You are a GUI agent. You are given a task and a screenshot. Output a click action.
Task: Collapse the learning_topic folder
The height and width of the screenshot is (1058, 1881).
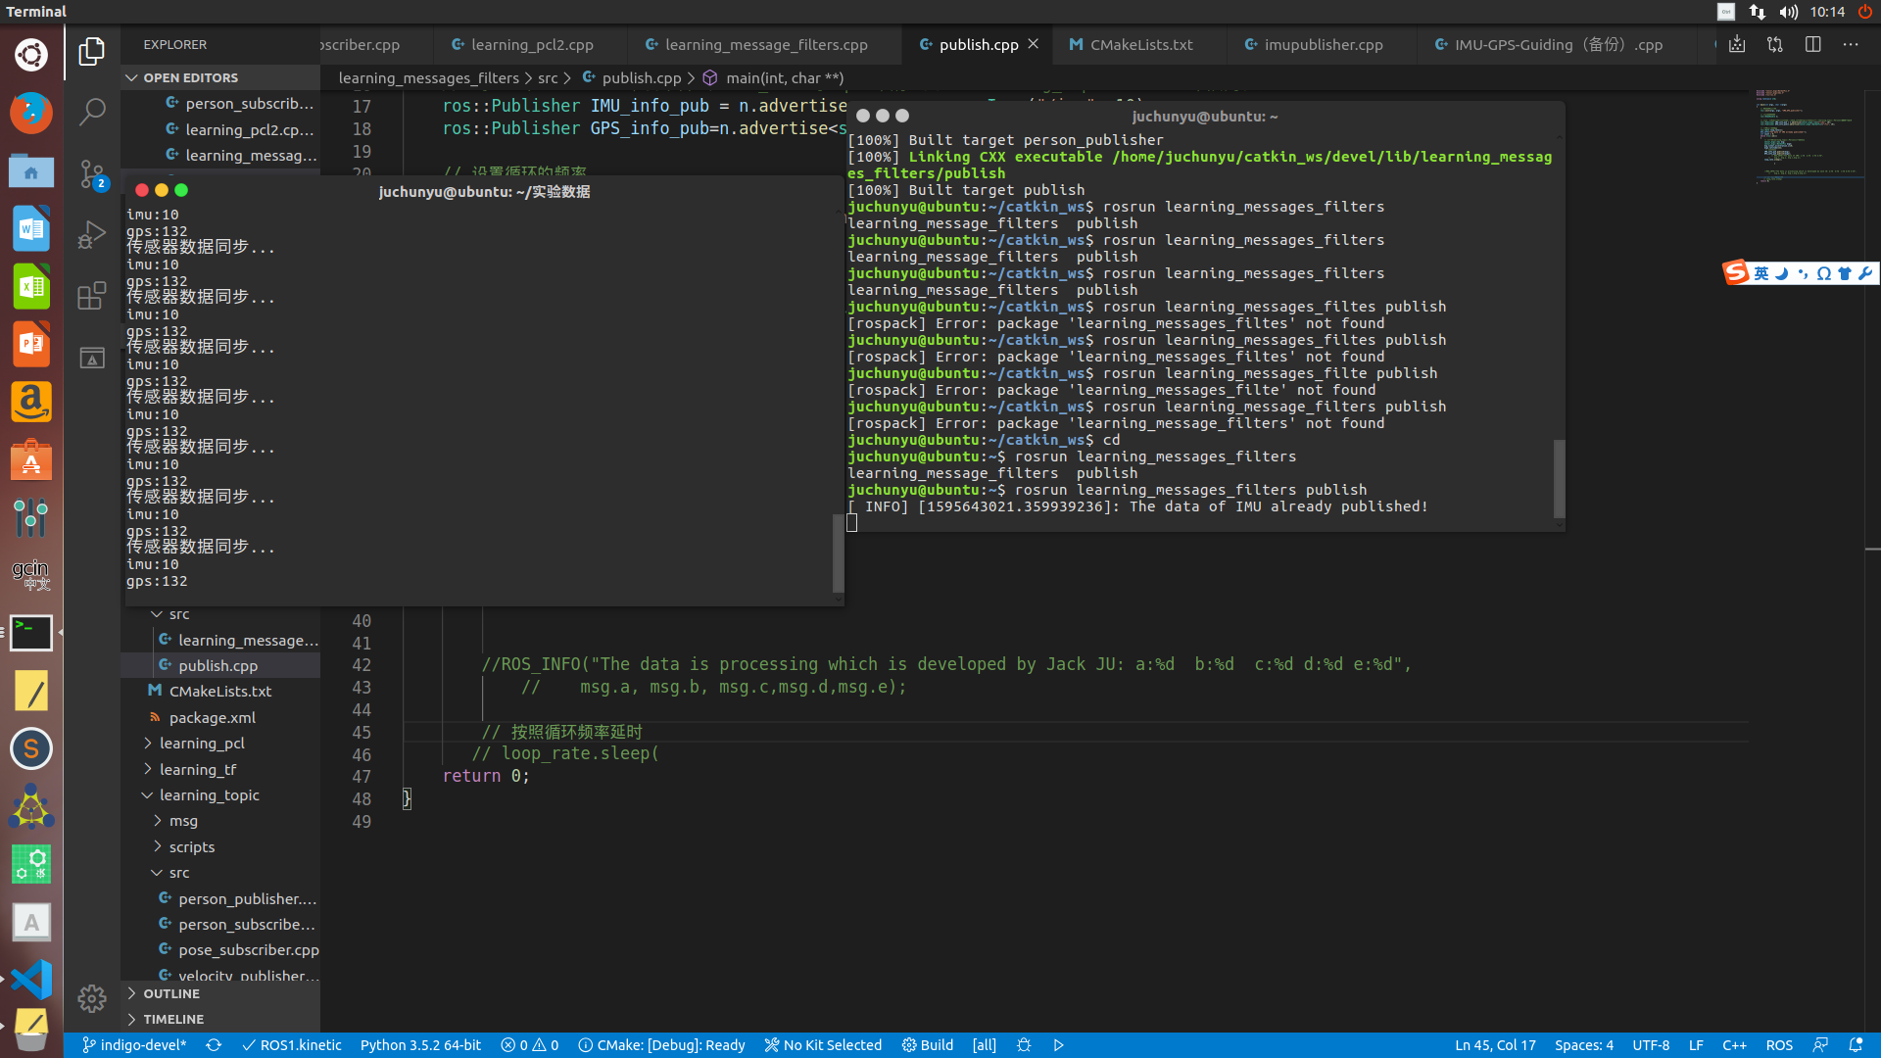click(209, 795)
